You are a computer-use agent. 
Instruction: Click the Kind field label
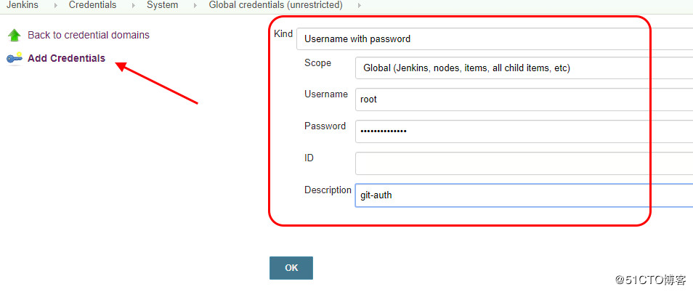(283, 34)
